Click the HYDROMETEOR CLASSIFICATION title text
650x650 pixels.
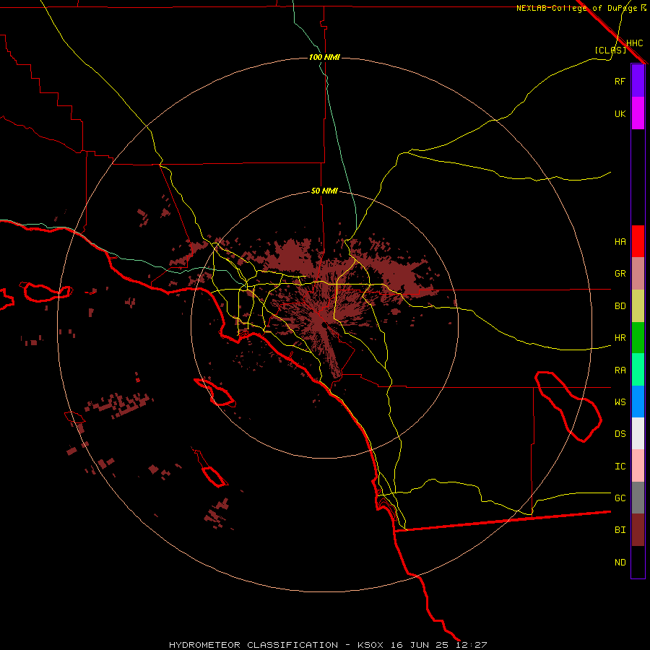(253, 645)
